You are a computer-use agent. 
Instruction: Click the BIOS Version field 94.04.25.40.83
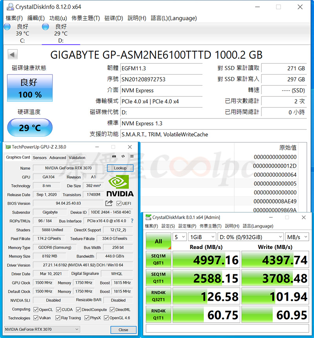click(x=68, y=203)
